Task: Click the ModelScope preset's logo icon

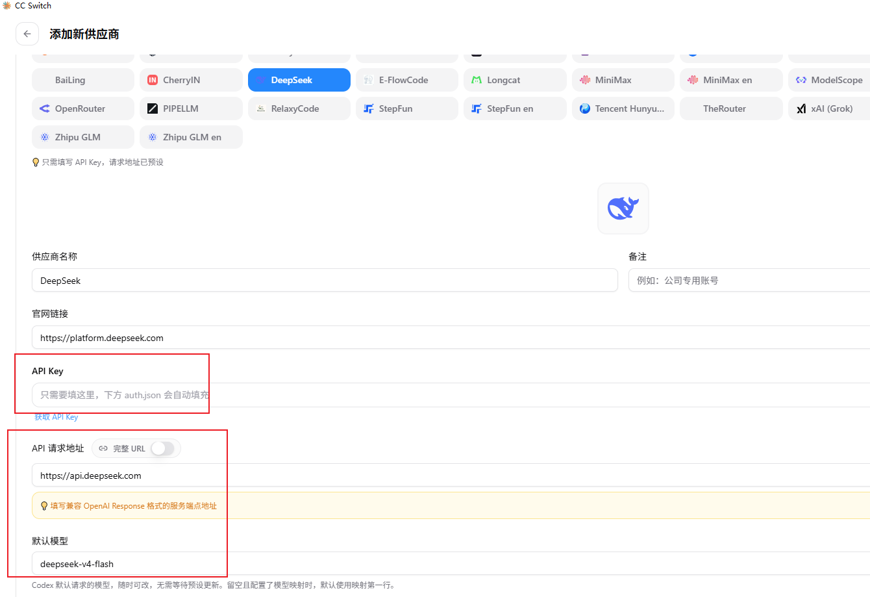Action: [x=801, y=80]
